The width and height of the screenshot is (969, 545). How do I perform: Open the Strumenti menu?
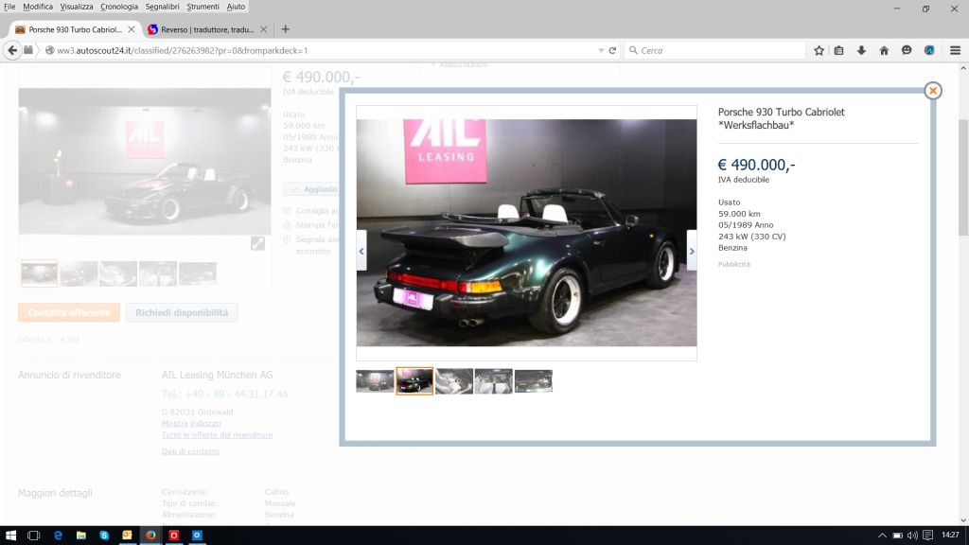pos(203,7)
